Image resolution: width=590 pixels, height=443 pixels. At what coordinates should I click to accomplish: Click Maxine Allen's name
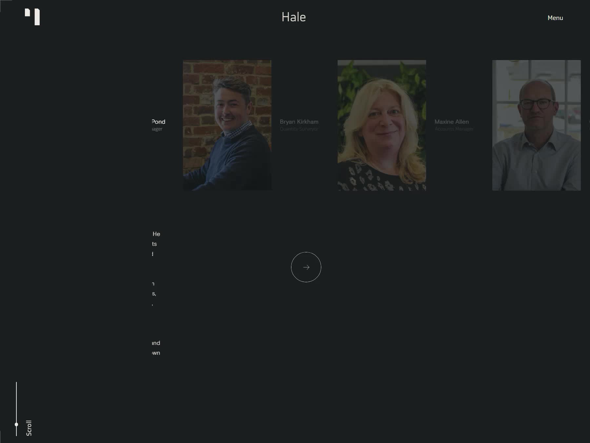(x=452, y=121)
